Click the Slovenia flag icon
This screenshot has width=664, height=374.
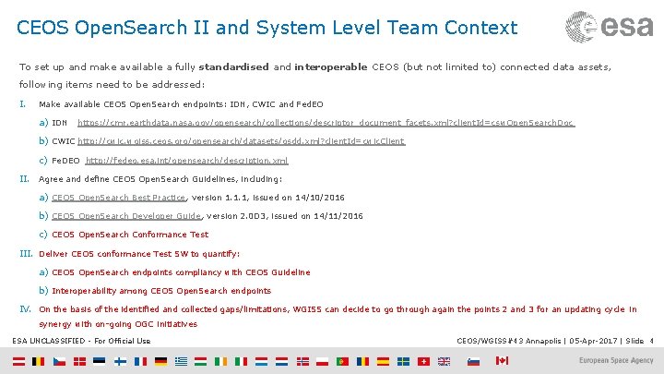473,361
